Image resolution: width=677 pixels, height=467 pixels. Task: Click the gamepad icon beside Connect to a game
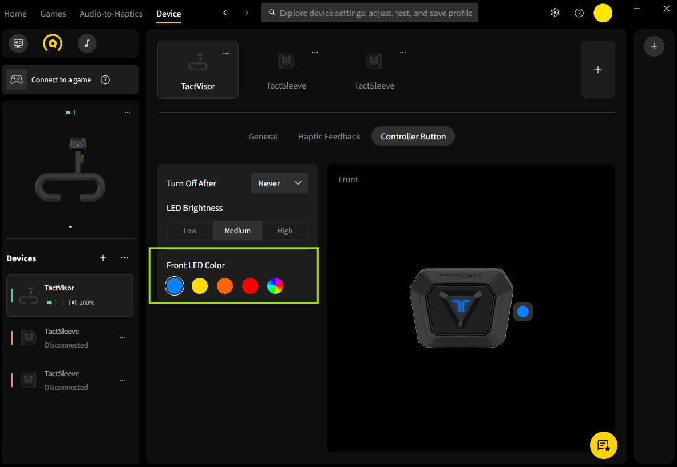[17, 79]
